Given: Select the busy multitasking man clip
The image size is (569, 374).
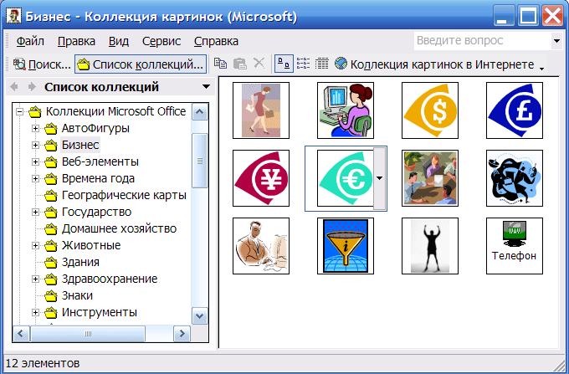Looking at the screenshot, I should [x=515, y=178].
